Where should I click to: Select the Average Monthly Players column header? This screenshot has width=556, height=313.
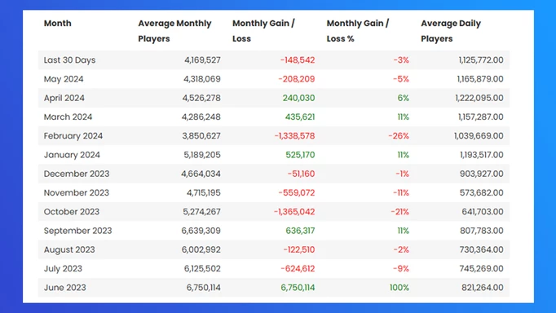(174, 31)
